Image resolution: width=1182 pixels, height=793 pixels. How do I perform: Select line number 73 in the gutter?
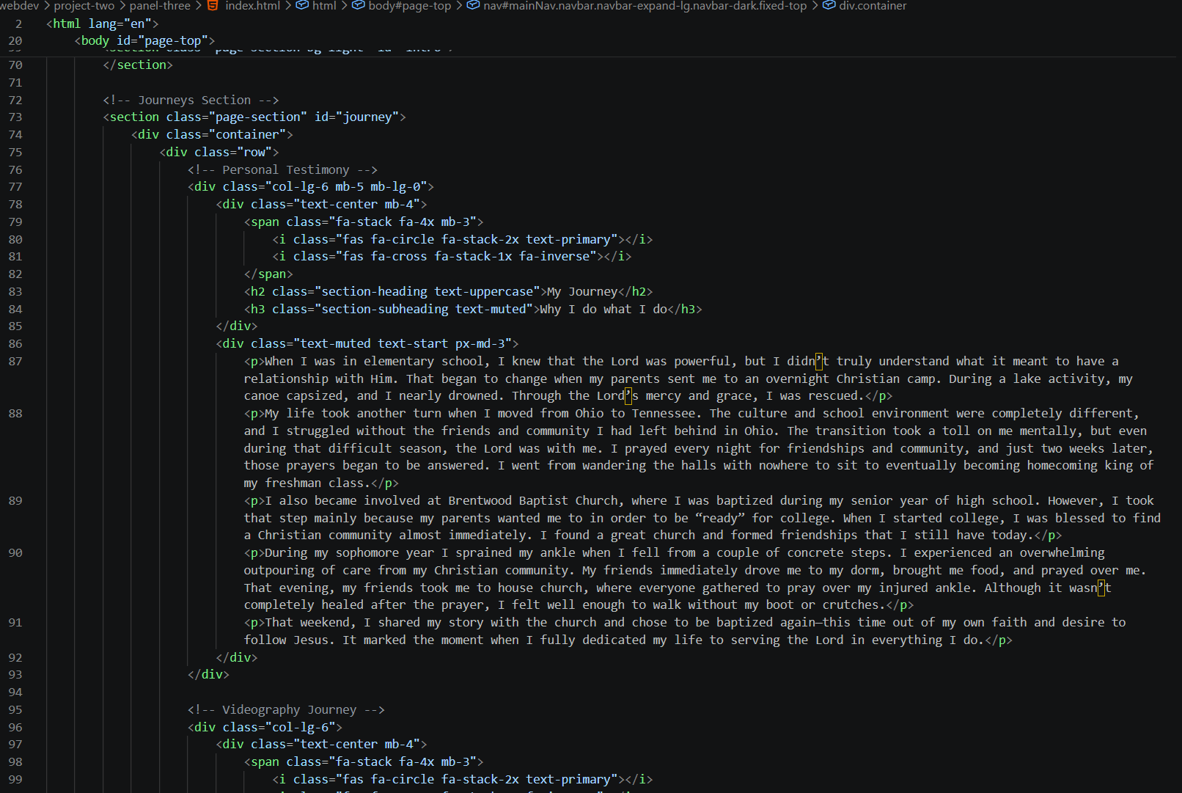point(15,117)
